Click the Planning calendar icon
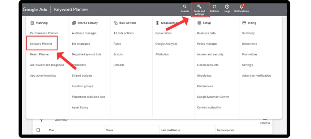Image resolution: width=311 pixels, height=139 pixels. (32, 23)
